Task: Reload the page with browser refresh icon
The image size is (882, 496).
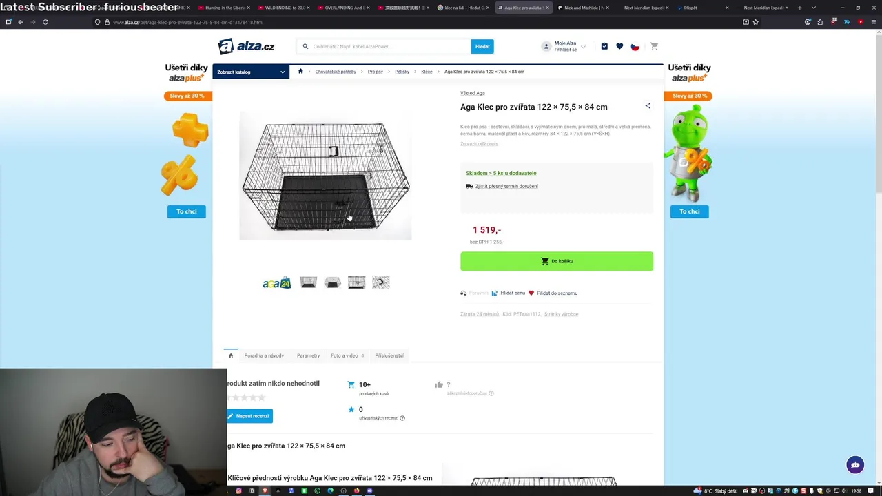Action: pos(45,22)
